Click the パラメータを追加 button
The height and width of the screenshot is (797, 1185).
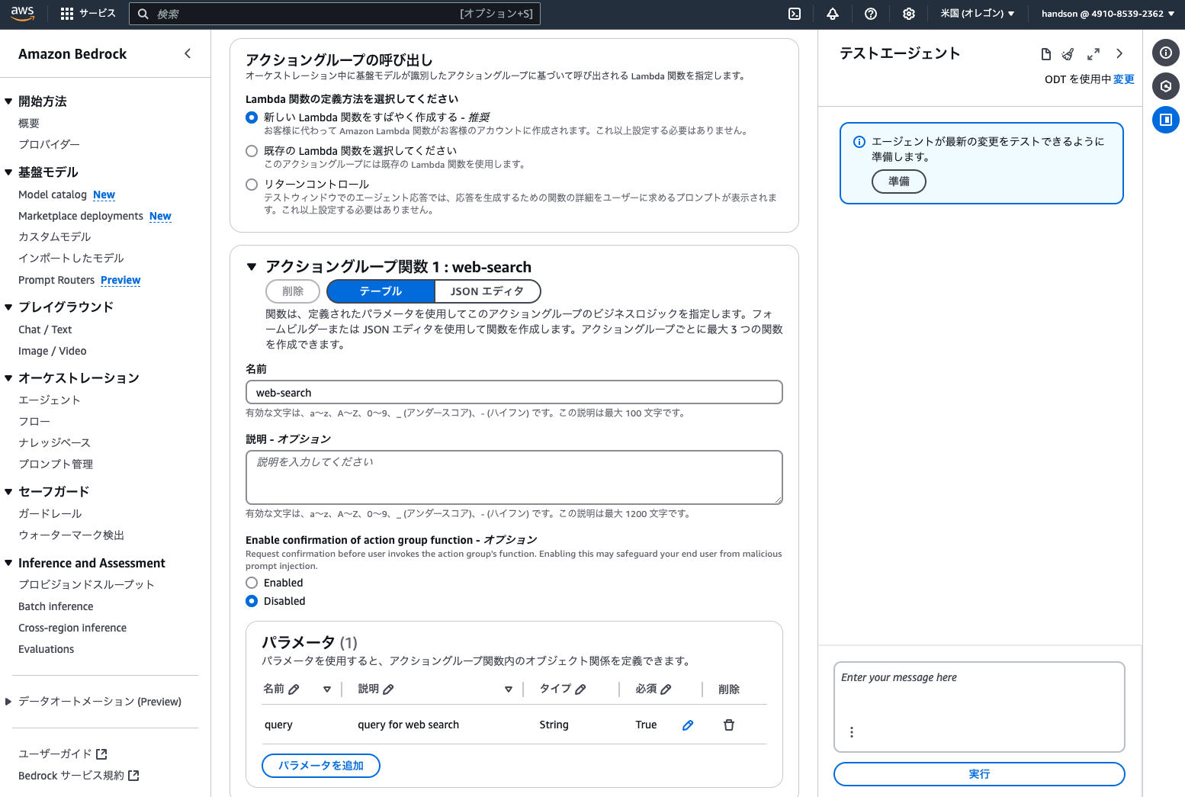(x=320, y=766)
